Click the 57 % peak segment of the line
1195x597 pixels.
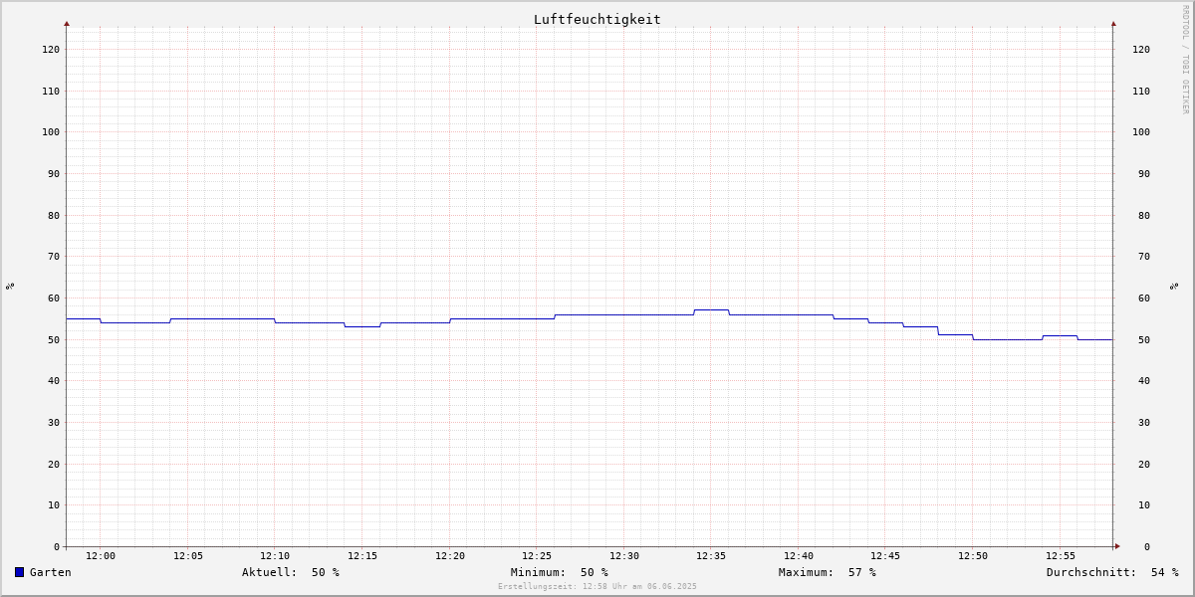point(711,309)
